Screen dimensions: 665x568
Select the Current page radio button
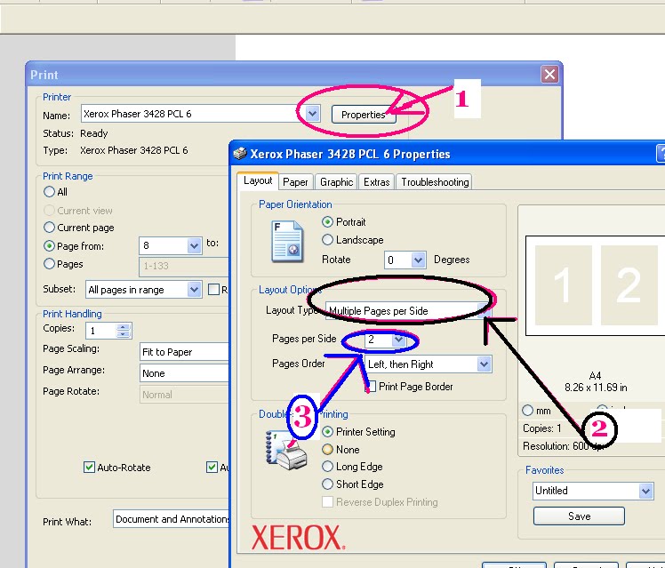tap(49, 228)
